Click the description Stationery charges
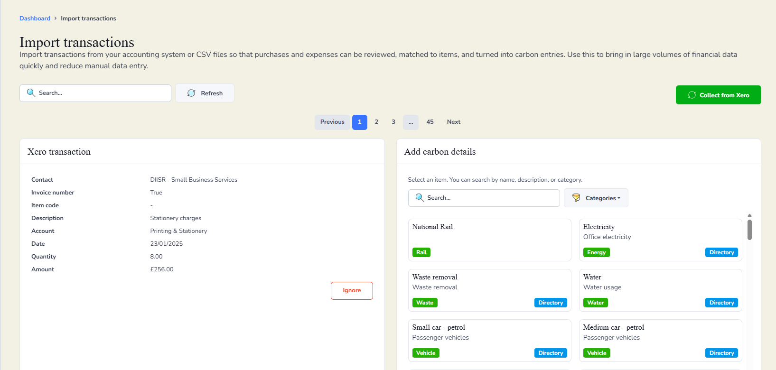Screen dimensions: 776x370 (x=176, y=218)
